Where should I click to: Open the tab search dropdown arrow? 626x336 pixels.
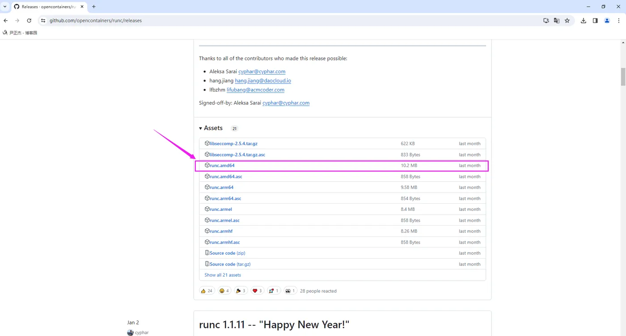pos(5,7)
